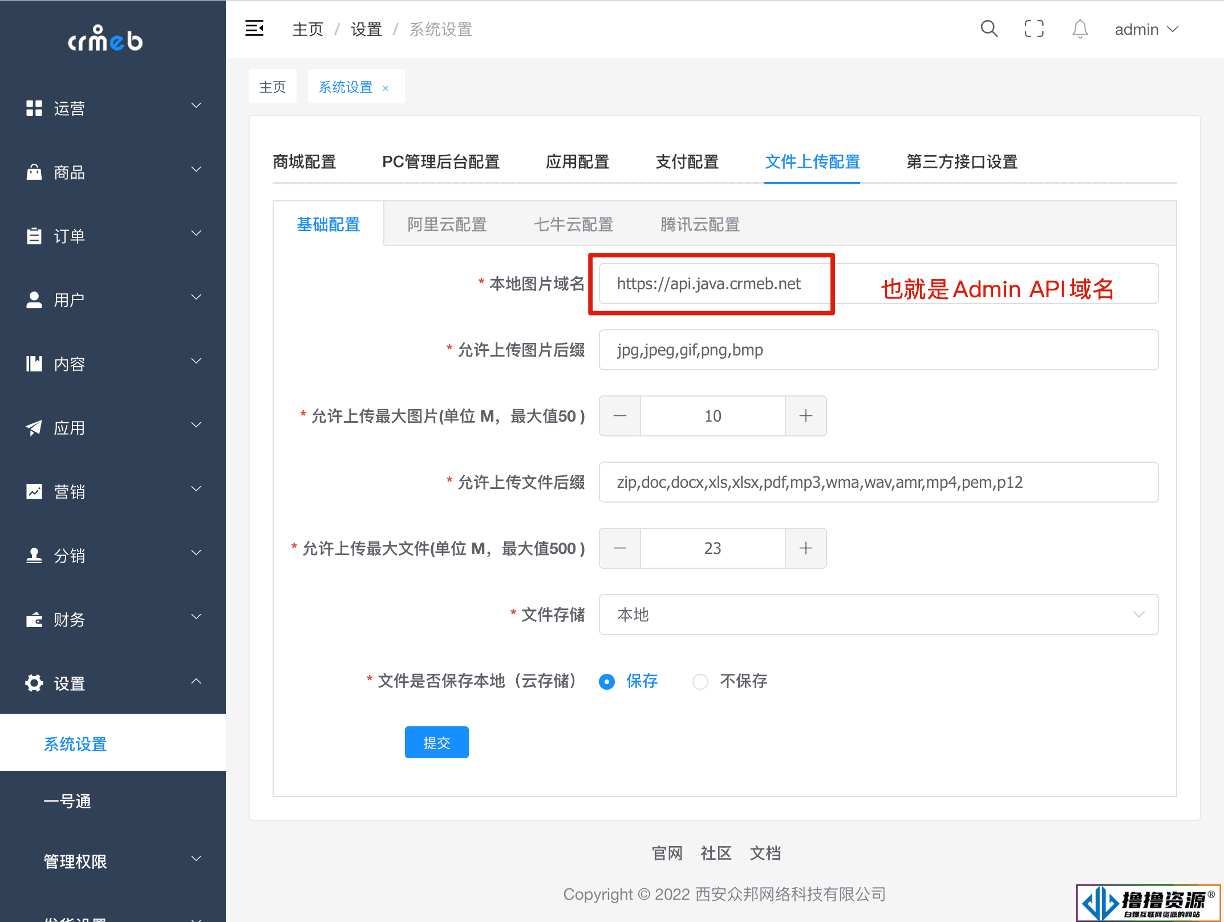Decrease max image size with minus button
1224x922 pixels.
click(620, 416)
